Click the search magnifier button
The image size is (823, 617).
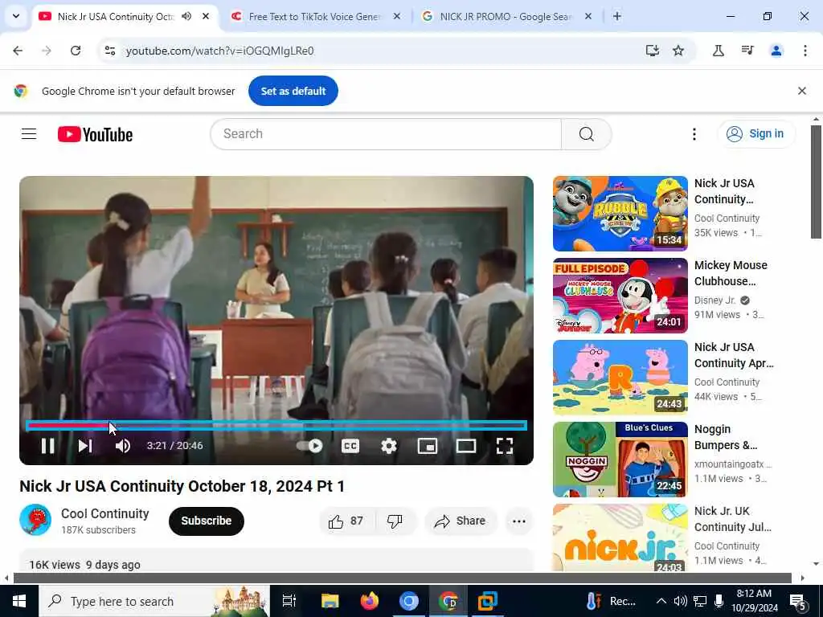586,134
